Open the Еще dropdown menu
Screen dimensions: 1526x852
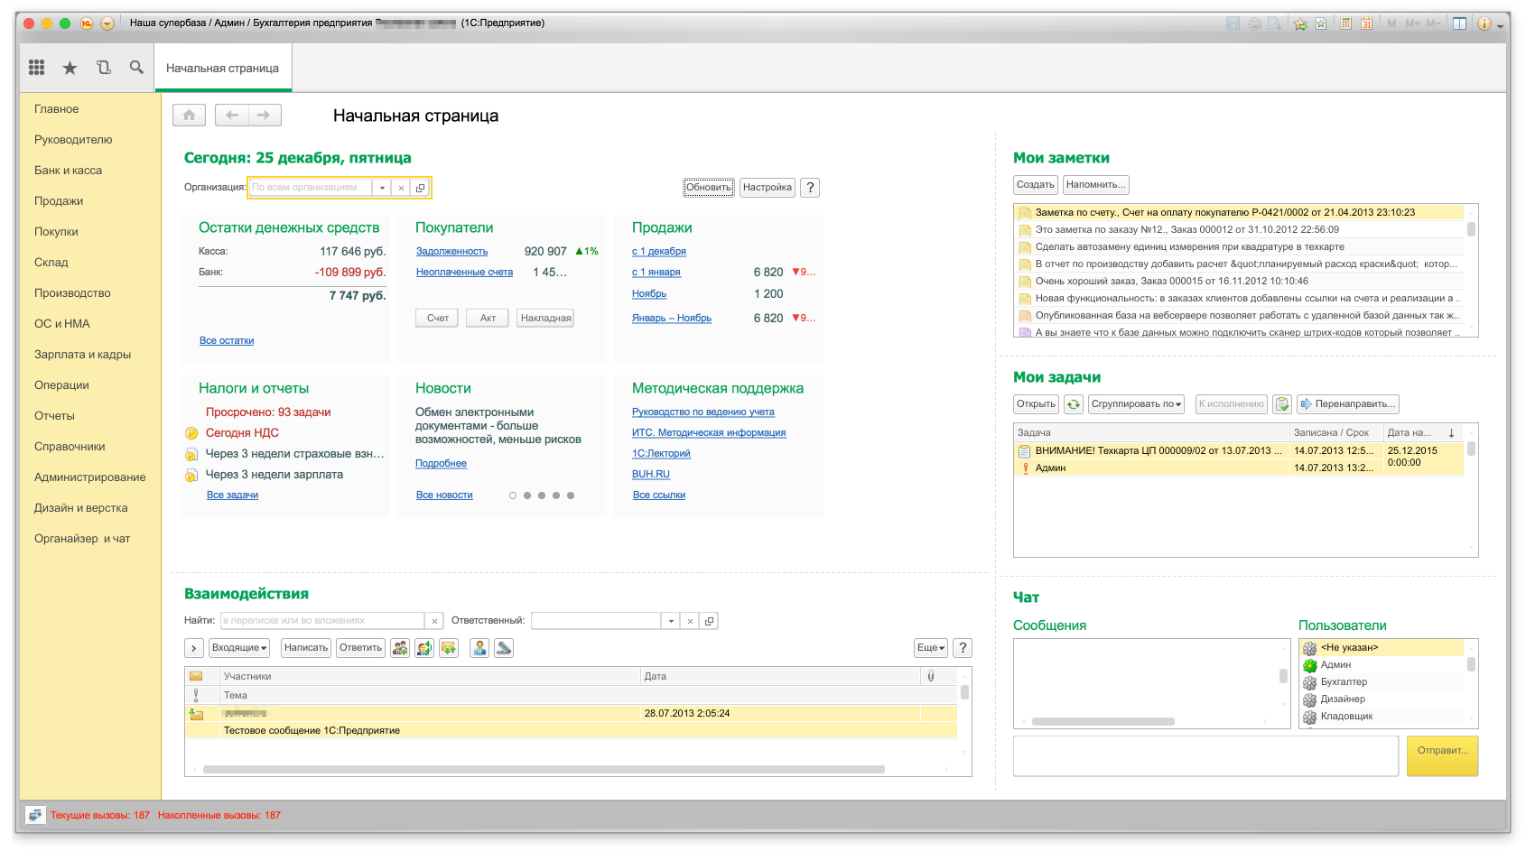930,648
